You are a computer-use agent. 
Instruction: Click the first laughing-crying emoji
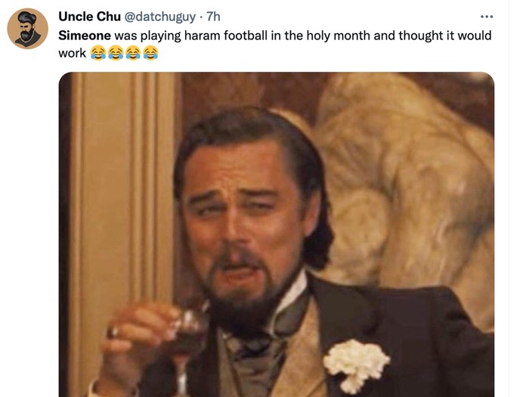(x=97, y=54)
